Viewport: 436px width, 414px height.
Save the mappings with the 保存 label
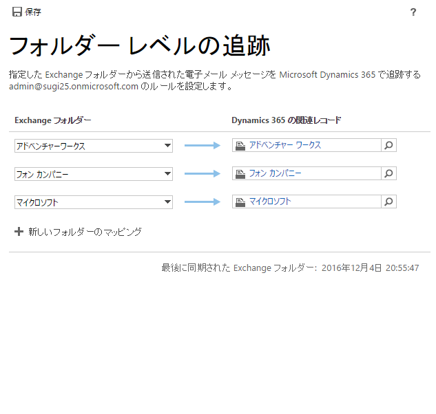point(33,12)
